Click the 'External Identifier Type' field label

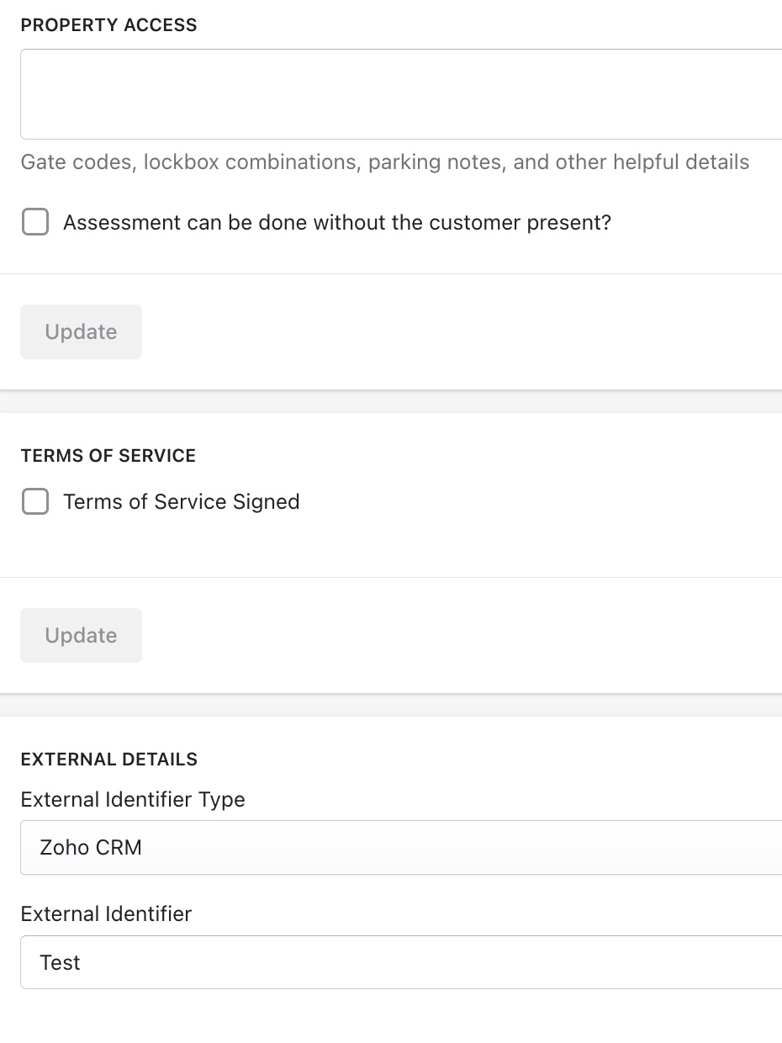pyautogui.click(x=133, y=800)
